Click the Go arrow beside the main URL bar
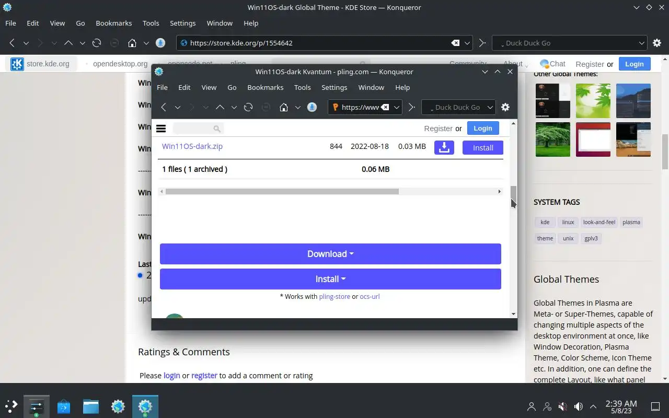The image size is (669, 418). [482, 43]
